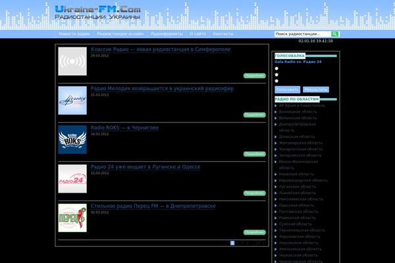Click the 02.05.16 19:41:58 timestamp

[315, 41]
